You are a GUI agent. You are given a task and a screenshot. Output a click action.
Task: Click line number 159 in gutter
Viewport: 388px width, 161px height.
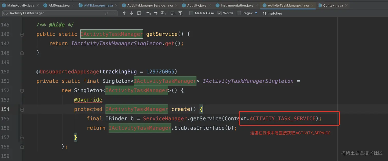[5, 156]
